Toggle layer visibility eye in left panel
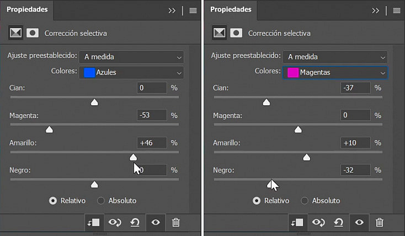Viewport: 405px width, 236px height. tap(156, 222)
